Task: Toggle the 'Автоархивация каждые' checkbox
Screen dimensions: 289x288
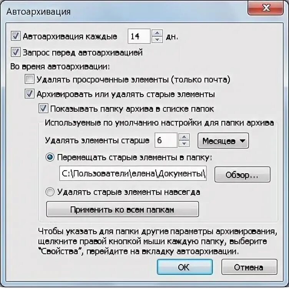Action: 16,36
